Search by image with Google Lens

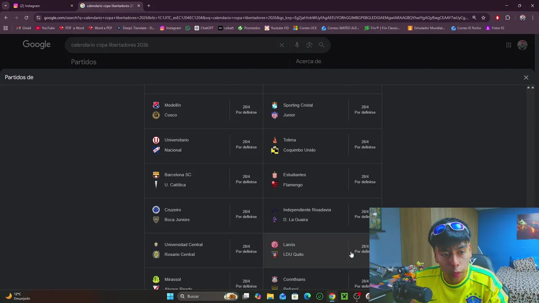pyautogui.click(x=310, y=45)
